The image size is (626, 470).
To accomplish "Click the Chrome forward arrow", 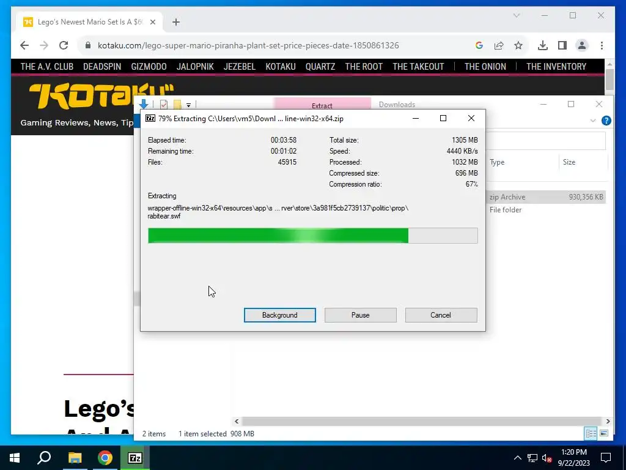I will click(x=44, y=45).
